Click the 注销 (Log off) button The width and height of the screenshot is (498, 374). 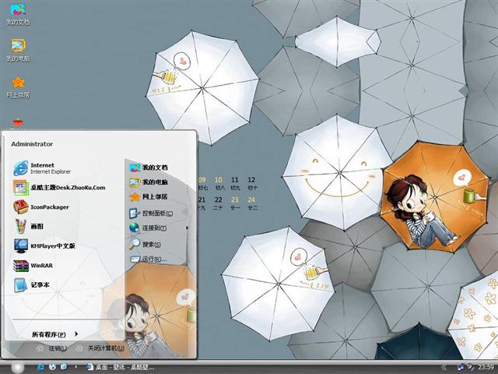click(53, 348)
